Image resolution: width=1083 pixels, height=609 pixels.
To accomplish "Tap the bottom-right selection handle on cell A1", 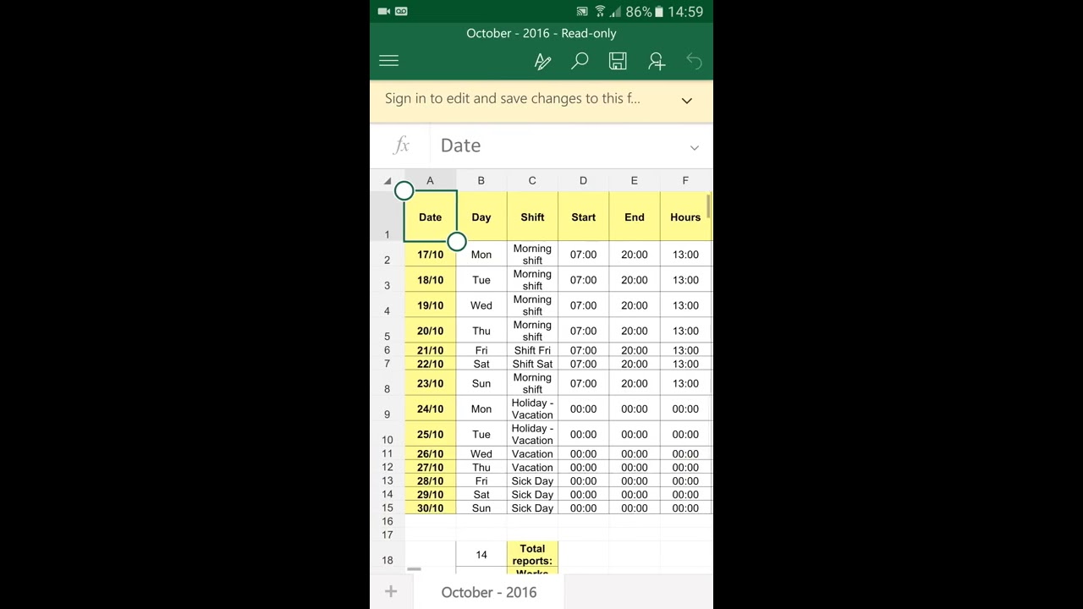I will click(x=456, y=243).
